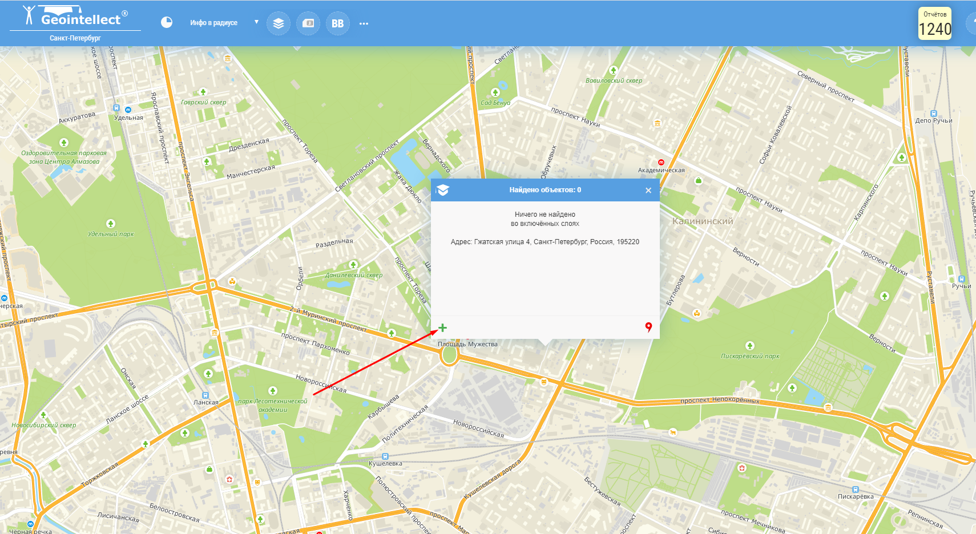Image resolution: width=976 pixels, height=534 pixels.
Task: Expand the Инфо в радиусе dropdown arrow
Action: 256,22
